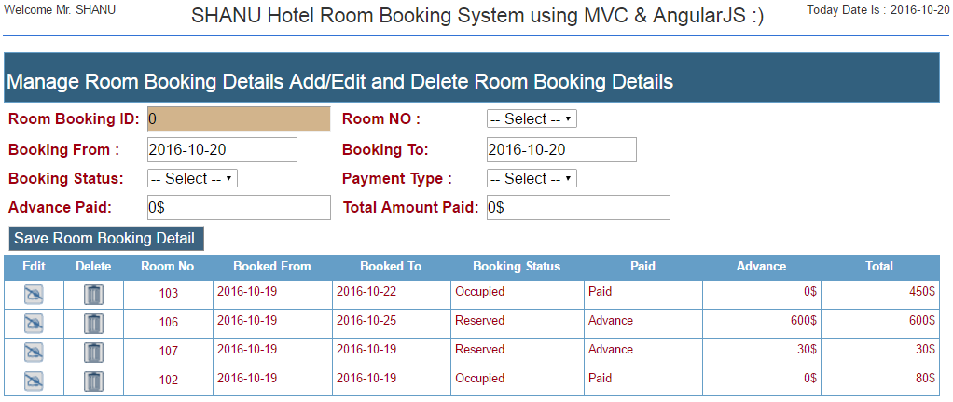Screen dimensions: 953x402
Task: Delete the room 107 booking
Action: tap(93, 353)
